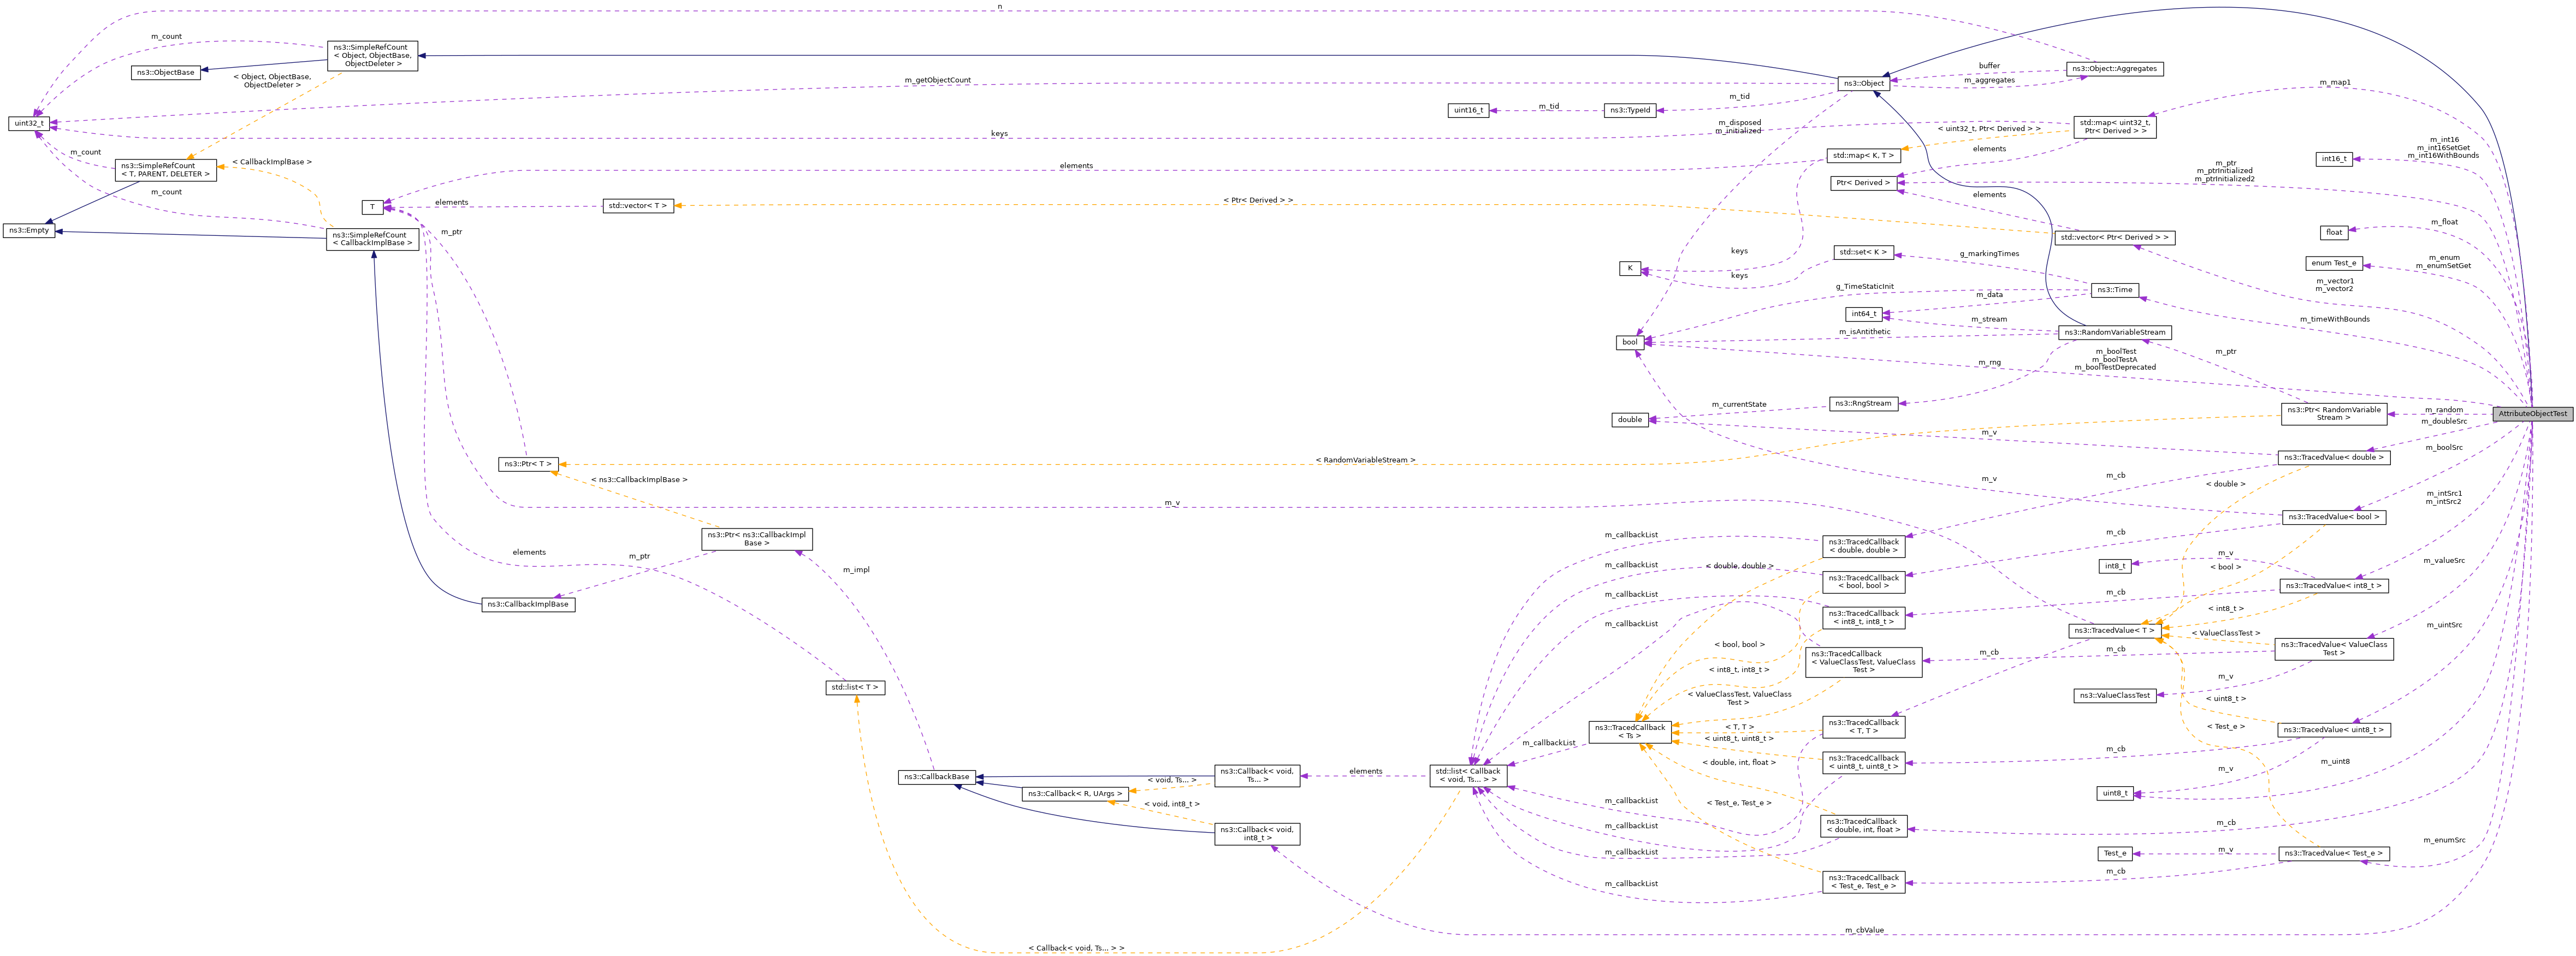This screenshot has height=956, width=2576.
Task: Open the ns3::Object node
Action: pyautogui.click(x=1864, y=83)
